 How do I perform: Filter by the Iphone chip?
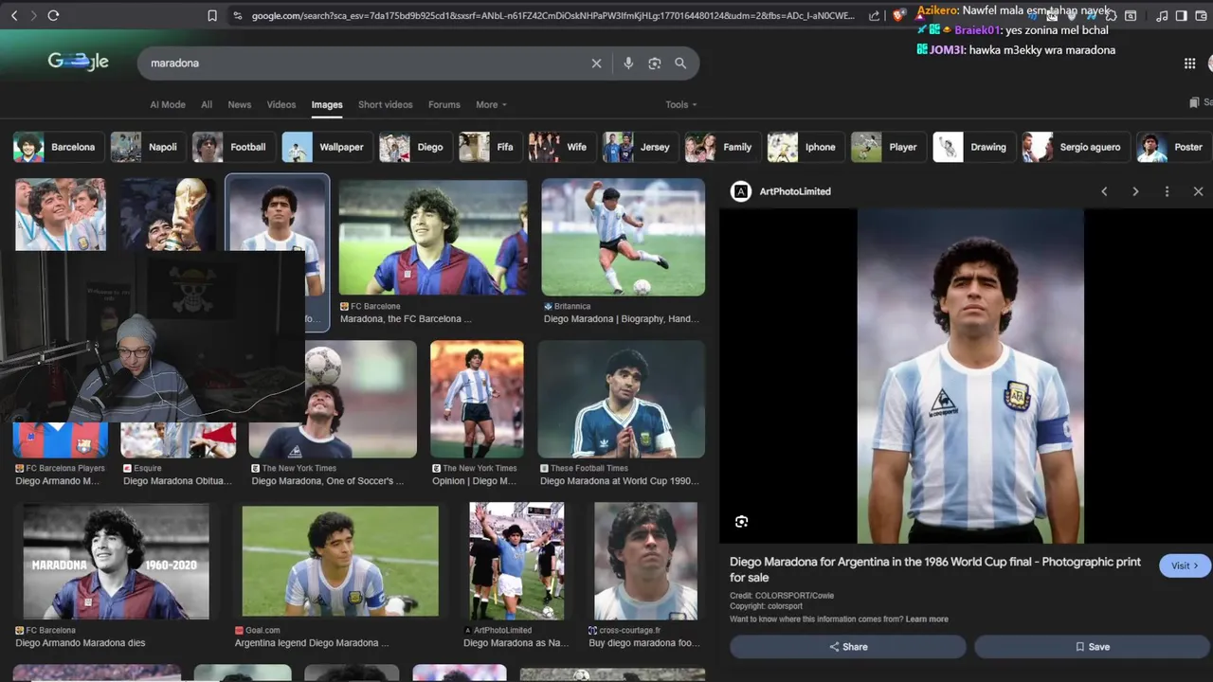(805, 147)
